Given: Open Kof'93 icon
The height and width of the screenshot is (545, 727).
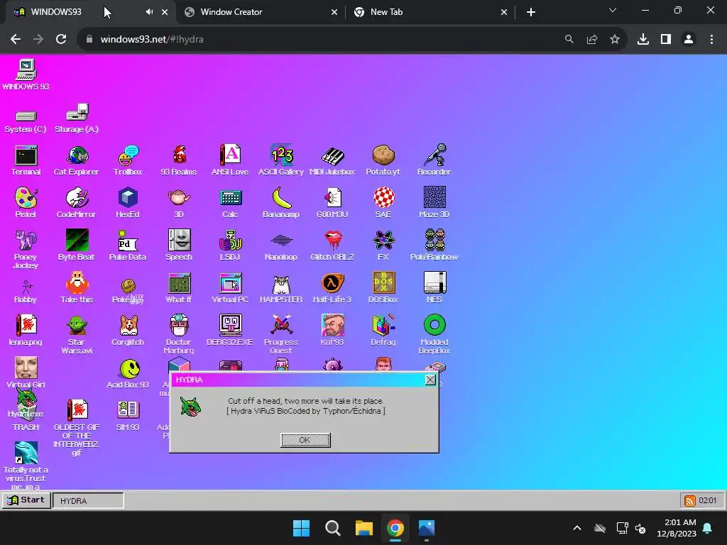Looking at the screenshot, I should point(332,331).
